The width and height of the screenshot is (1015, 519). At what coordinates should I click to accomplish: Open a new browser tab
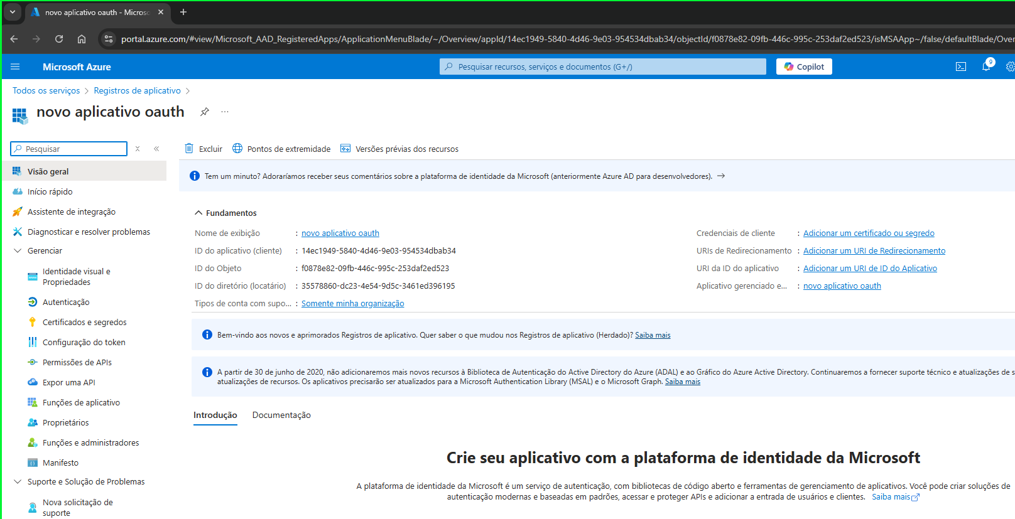pos(183,12)
